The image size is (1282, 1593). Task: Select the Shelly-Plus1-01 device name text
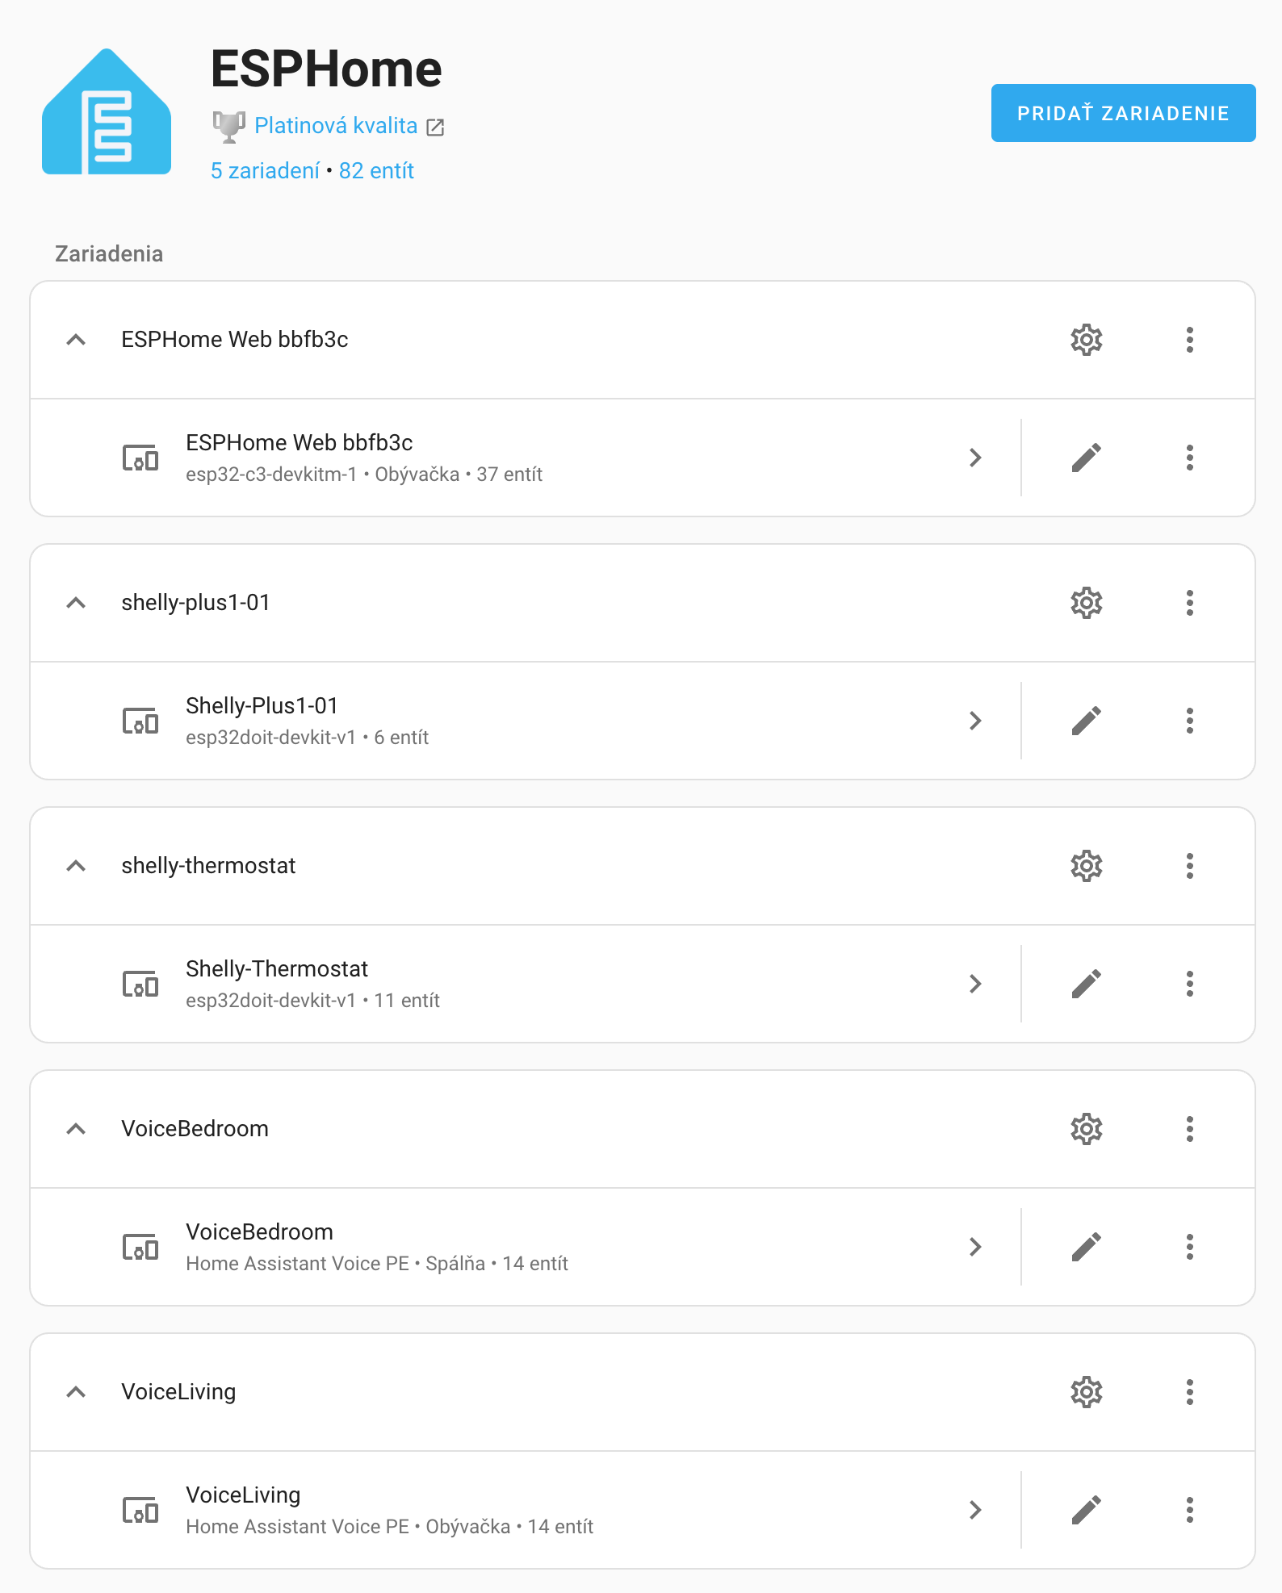point(262,706)
